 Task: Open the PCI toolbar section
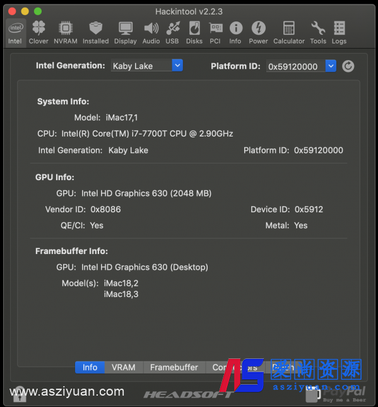click(215, 33)
